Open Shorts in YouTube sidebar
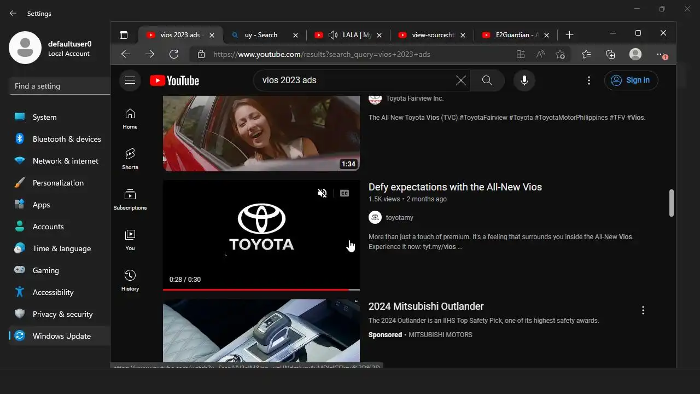 [130, 159]
